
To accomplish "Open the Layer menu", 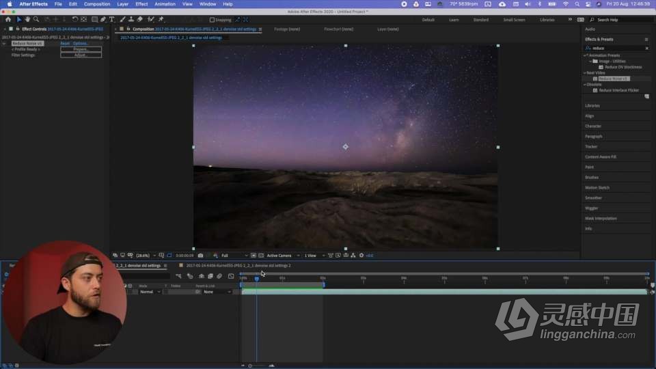I will 122,4.
